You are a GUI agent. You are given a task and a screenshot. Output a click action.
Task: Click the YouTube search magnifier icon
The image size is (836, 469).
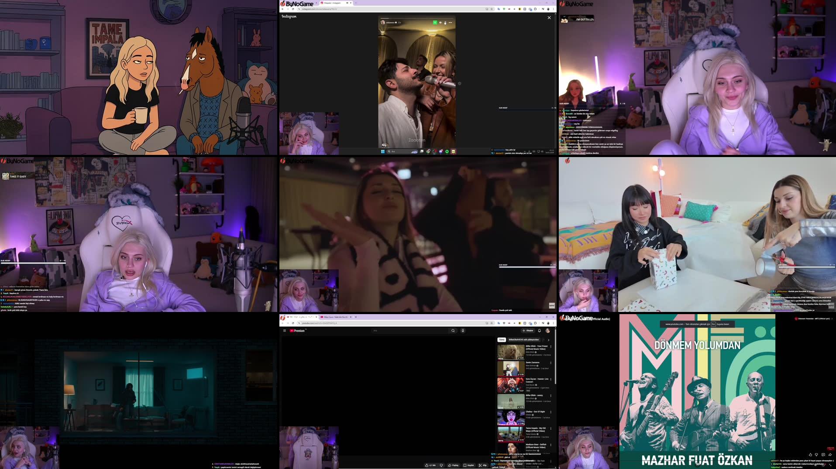(453, 331)
